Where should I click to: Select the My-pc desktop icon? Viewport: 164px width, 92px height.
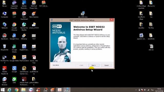point(4,4)
